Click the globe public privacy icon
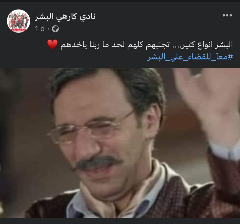240x224 pixels. tap(55, 29)
